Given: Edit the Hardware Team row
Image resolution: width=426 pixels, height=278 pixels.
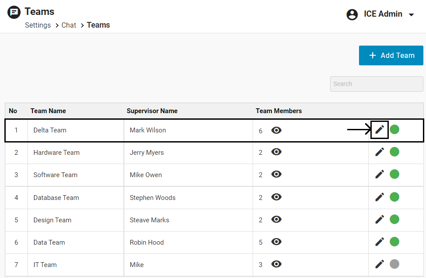Looking at the screenshot, I should tap(380, 152).
